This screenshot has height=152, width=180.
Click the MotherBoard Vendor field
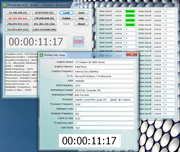(x=104, y=90)
